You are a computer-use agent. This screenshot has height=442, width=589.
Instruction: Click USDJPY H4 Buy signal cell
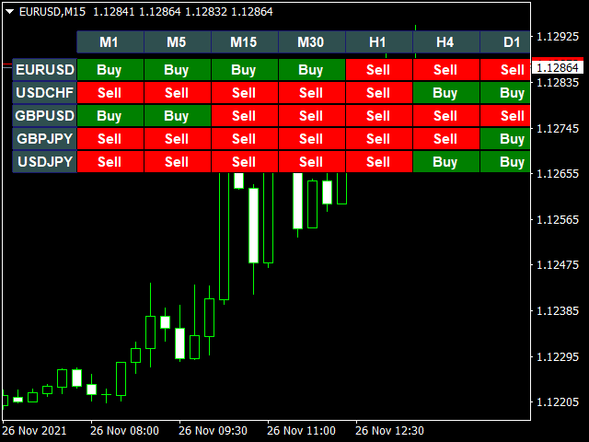[446, 162]
